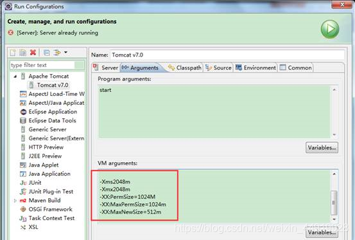Click the -Xmx2048m line in VM arguments
Image resolution: width=355 pixels, height=240 pixels.
coord(115,189)
